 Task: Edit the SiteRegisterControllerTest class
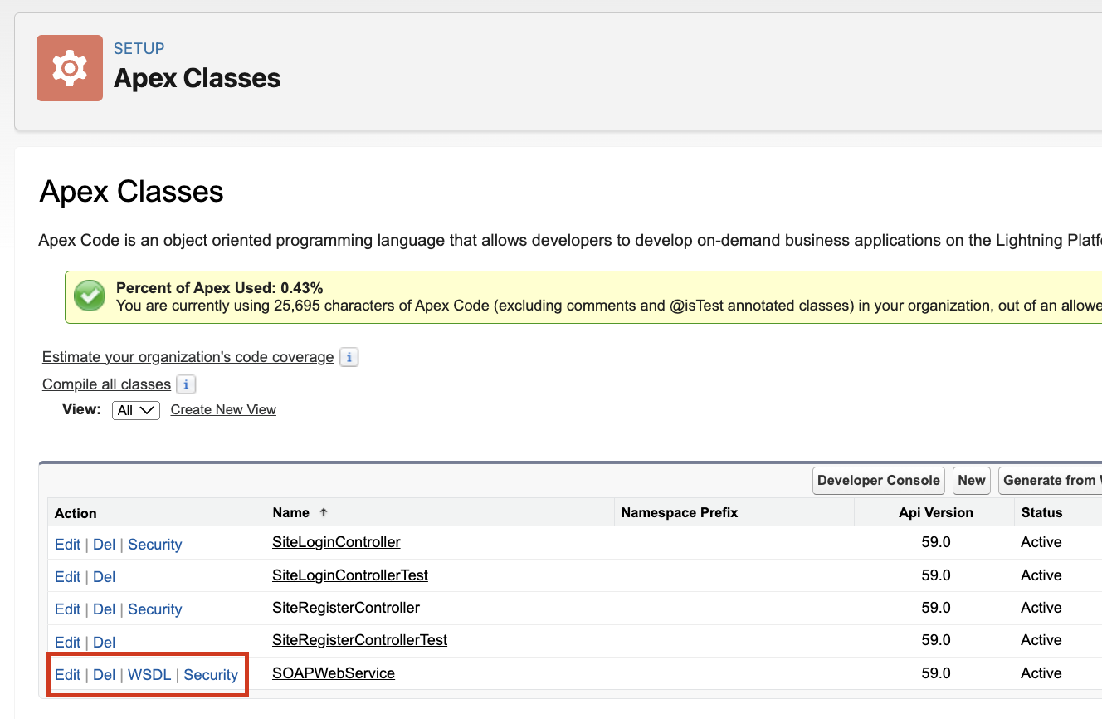[67, 643]
